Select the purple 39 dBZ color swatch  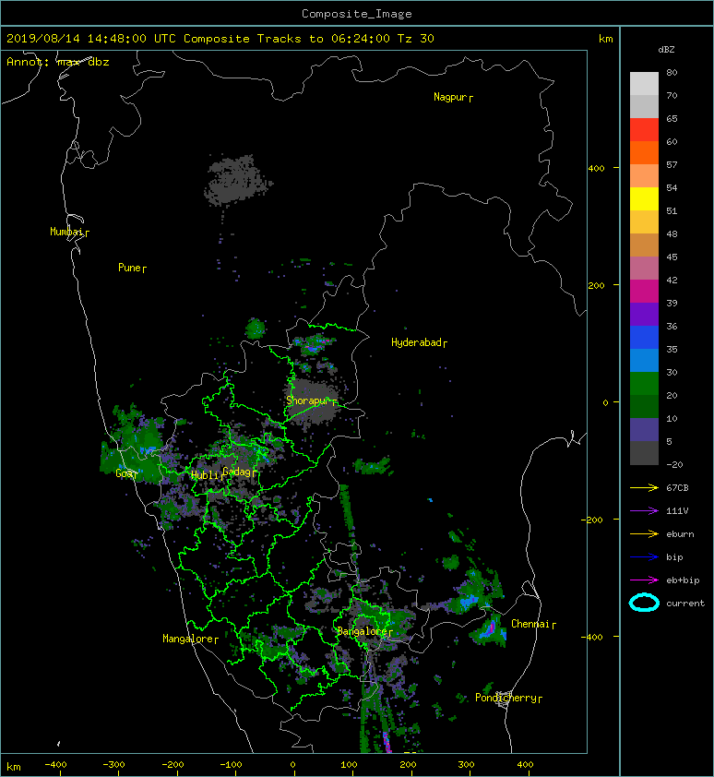(x=644, y=314)
